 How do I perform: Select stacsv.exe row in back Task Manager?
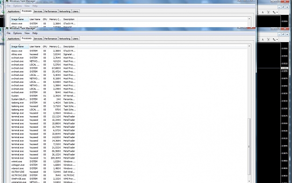point(44,24)
